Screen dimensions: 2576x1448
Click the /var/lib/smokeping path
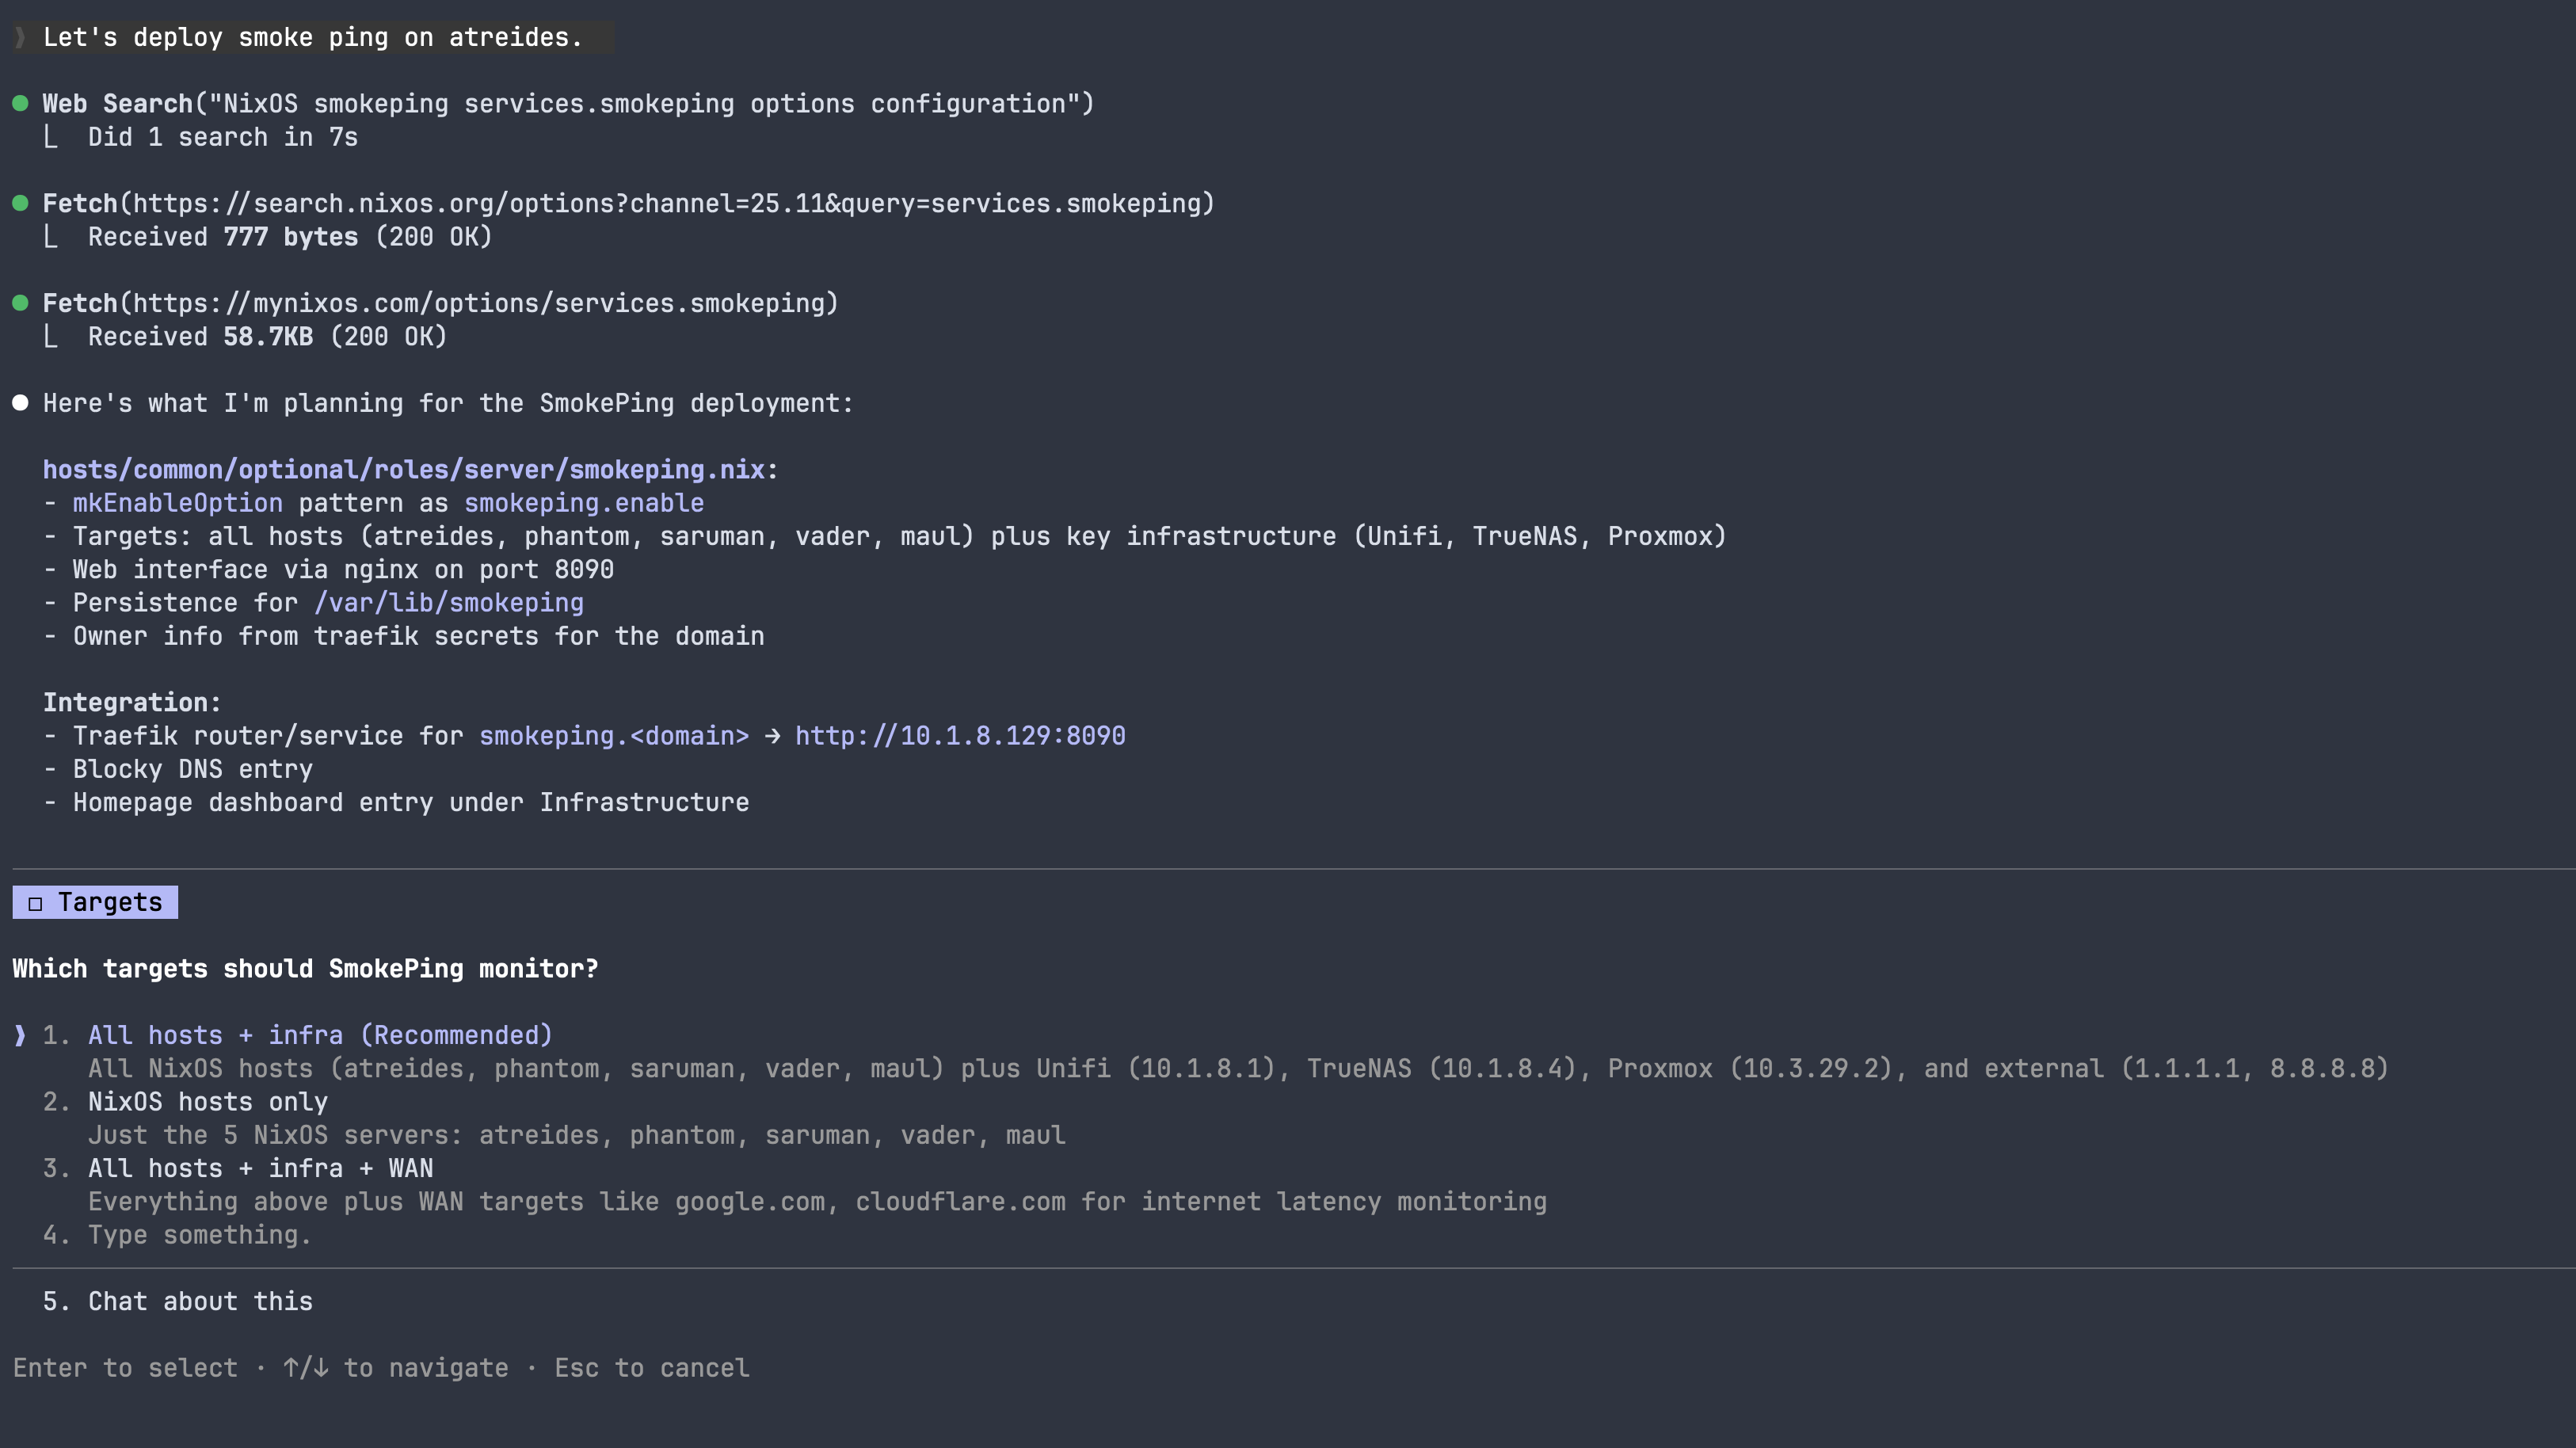pyautogui.click(x=449, y=603)
